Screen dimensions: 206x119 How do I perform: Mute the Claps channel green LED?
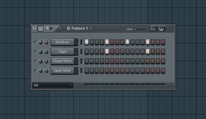[35, 51]
